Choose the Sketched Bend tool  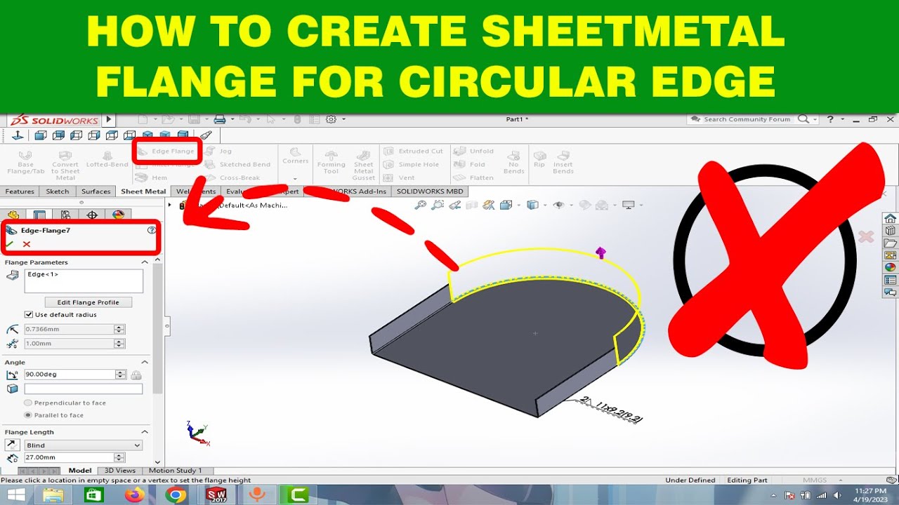[238, 164]
